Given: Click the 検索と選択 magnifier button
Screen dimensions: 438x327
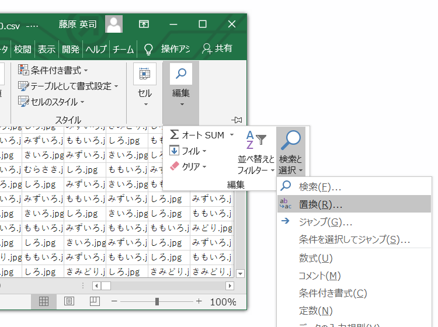Looking at the screenshot, I should click(x=291, y=152).
